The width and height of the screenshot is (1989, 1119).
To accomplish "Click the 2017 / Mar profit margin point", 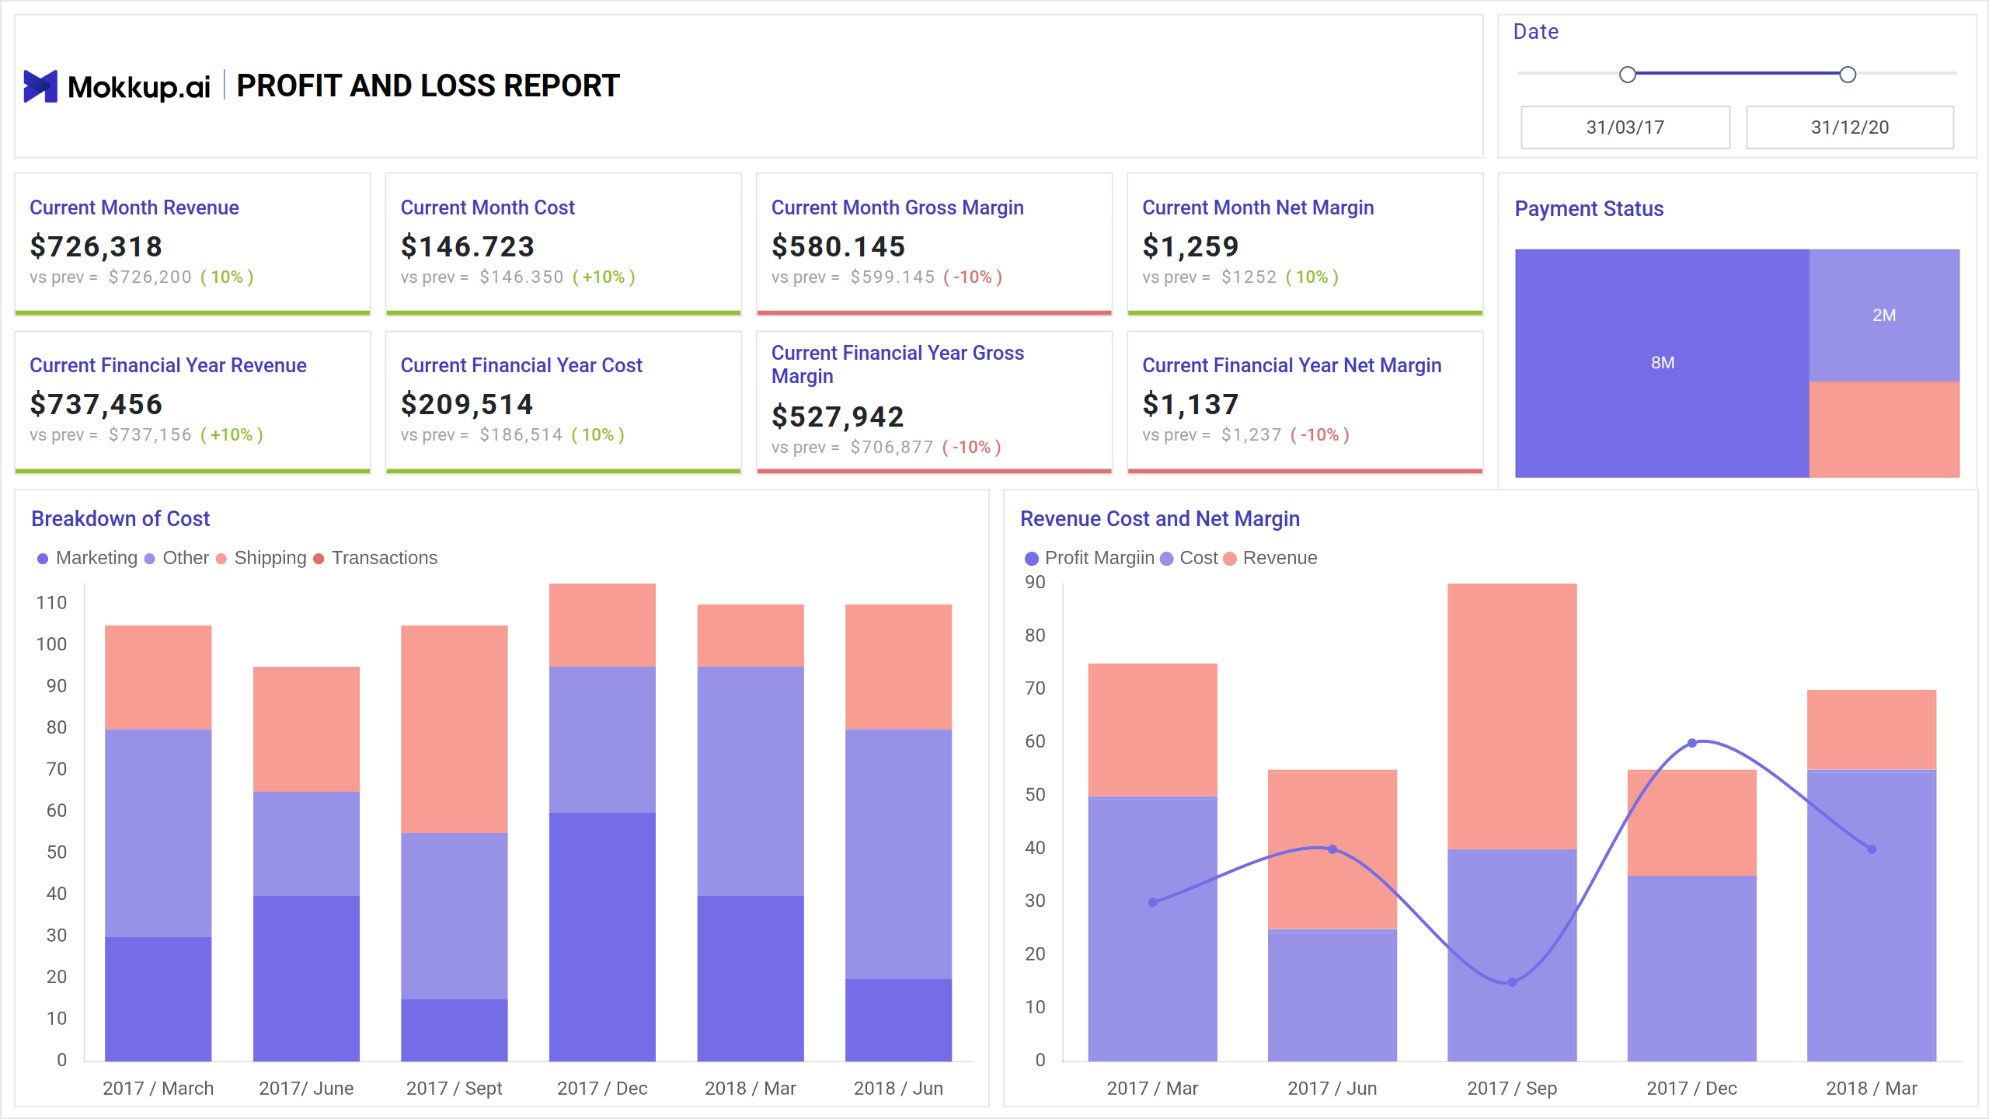I will coord(1152,902).
